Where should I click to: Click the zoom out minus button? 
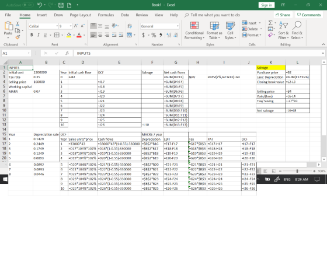point(280,171)
